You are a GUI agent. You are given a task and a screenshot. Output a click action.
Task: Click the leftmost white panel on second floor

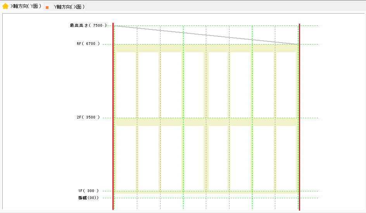tap(125, 84)
